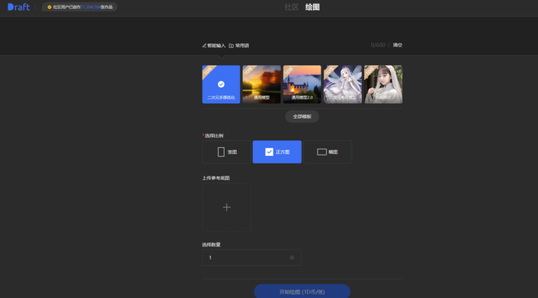Expand the 全部模板 template list
This screenshot has height=298, width=538.
(302, 117)
